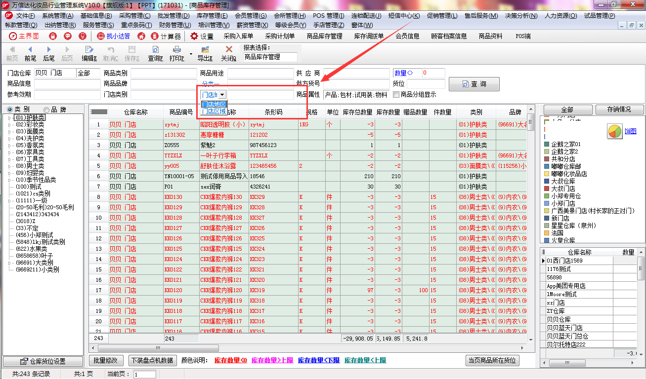The height and width of the screenshot is (379, 646).
Task: Click the 法国 orange legend swatch
Action: click(x=547, y=233)
